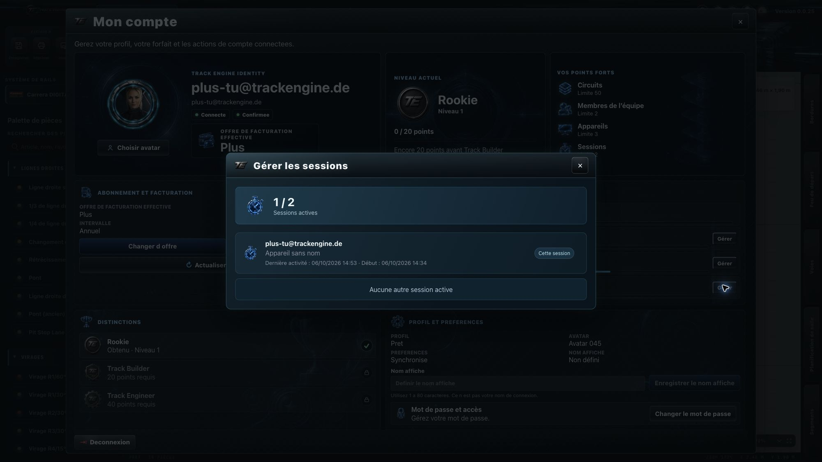Screen dimensions: 822x462
Task: Click the Distinctions trophy icon
Action: (86, 322)
